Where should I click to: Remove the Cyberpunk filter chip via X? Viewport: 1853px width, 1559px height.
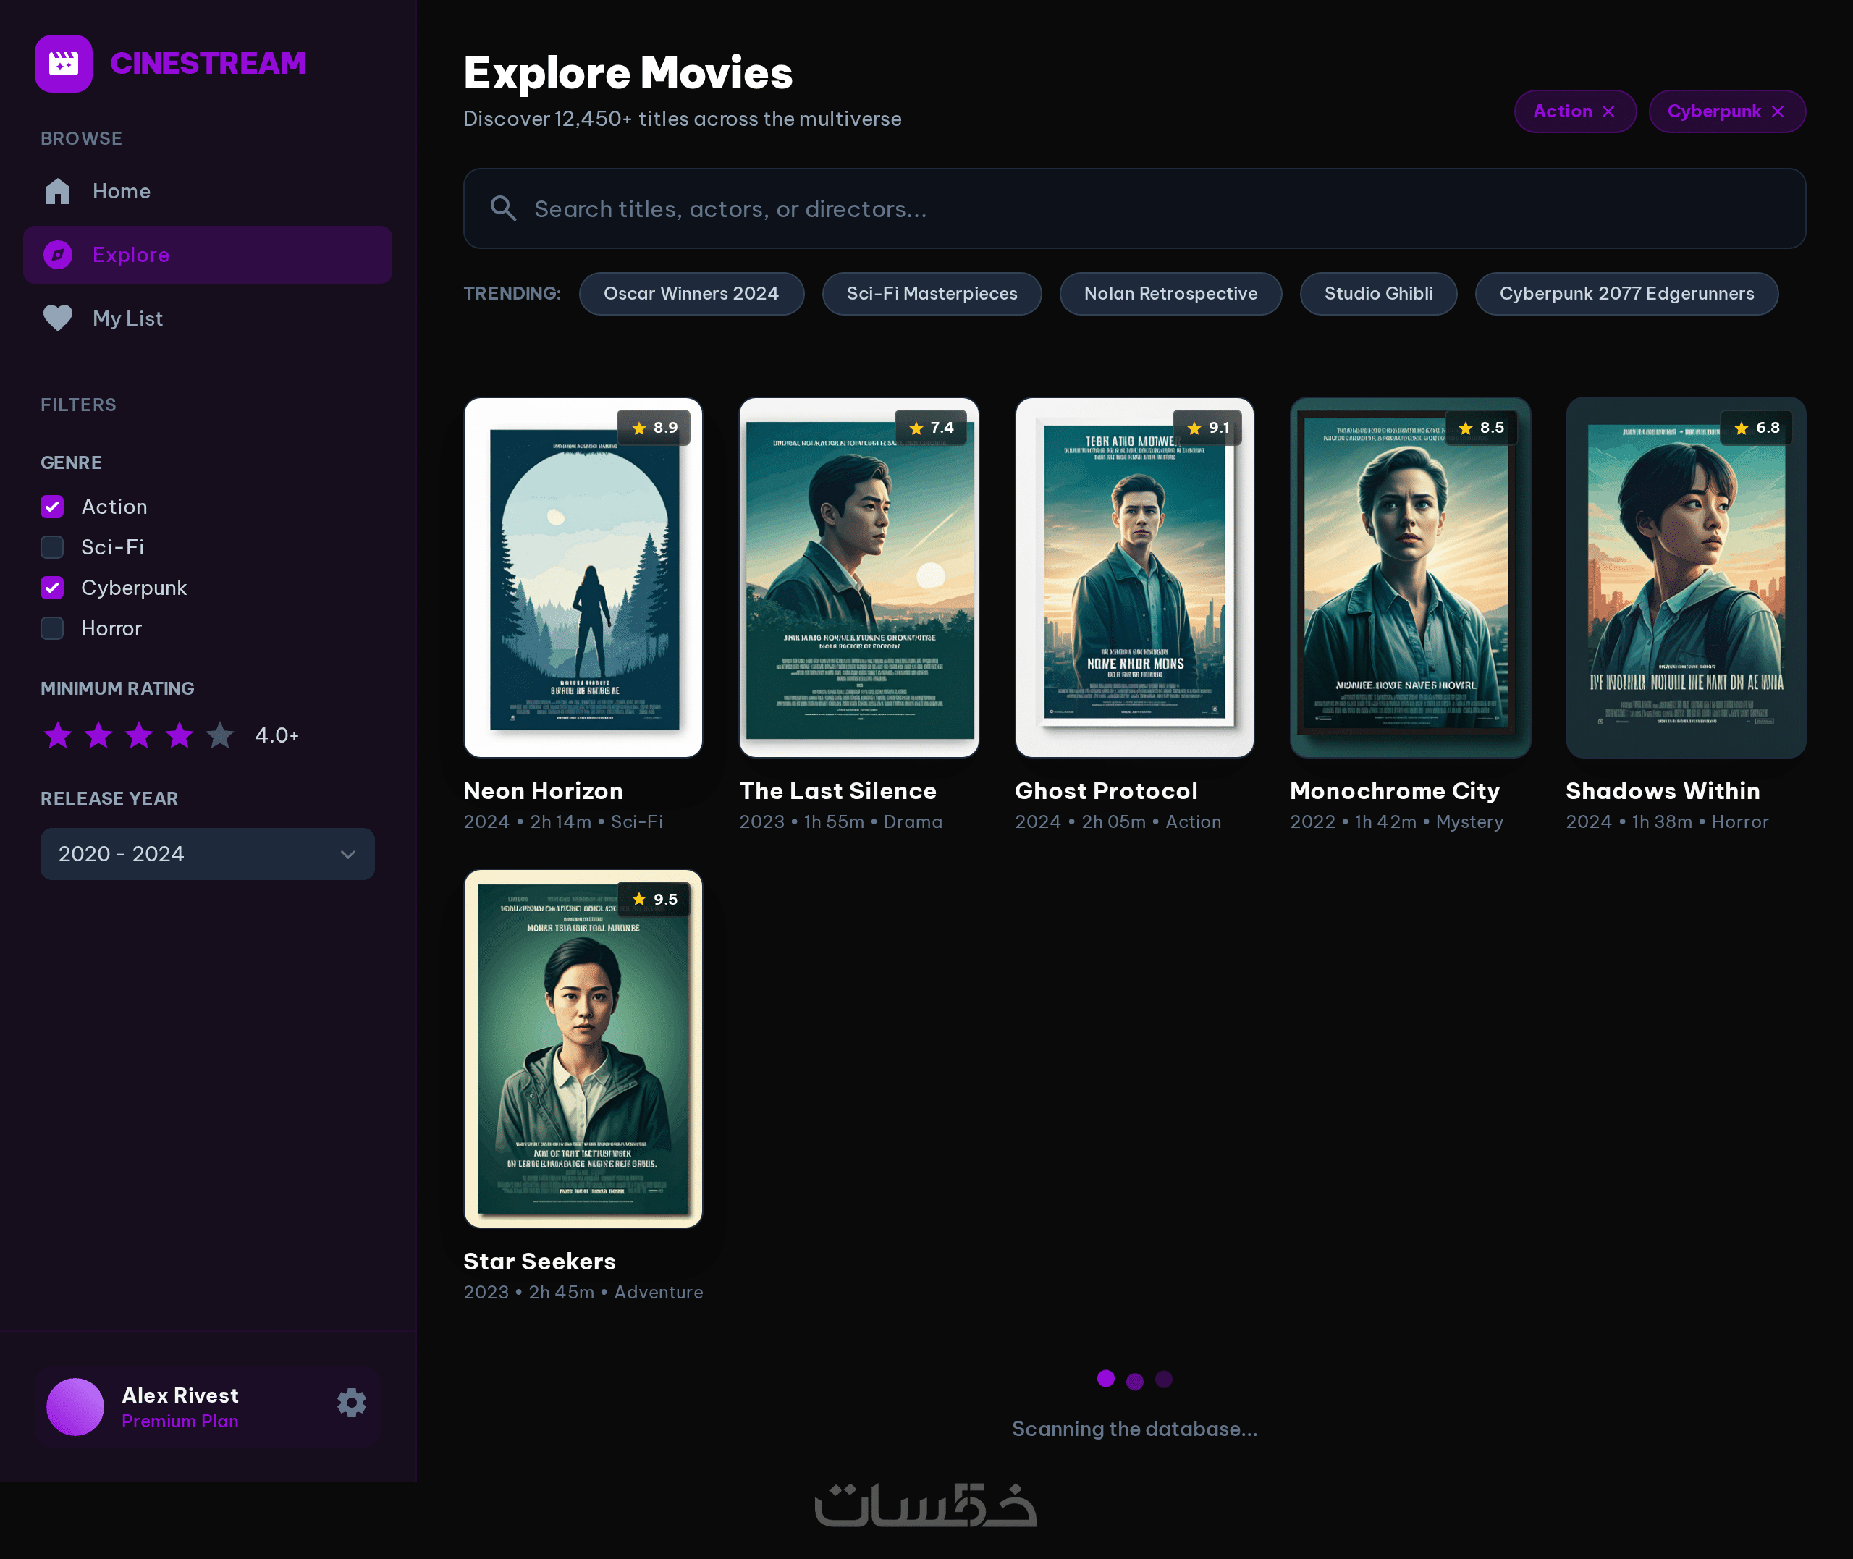(1778, 111)
